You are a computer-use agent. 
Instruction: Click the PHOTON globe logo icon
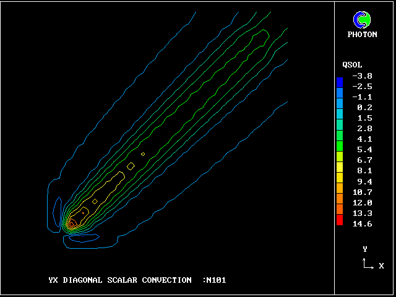point(362,20)
